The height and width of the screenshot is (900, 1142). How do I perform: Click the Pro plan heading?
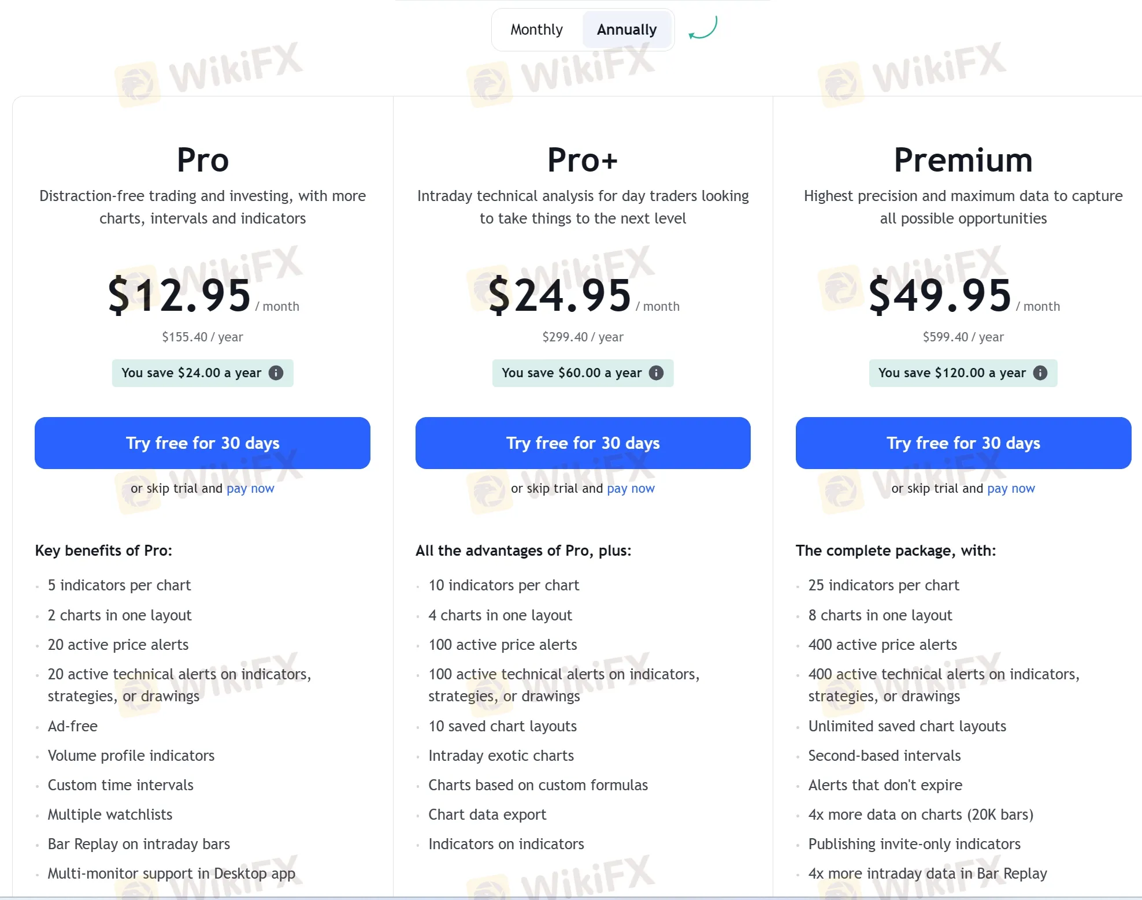[x=203, y=160]
